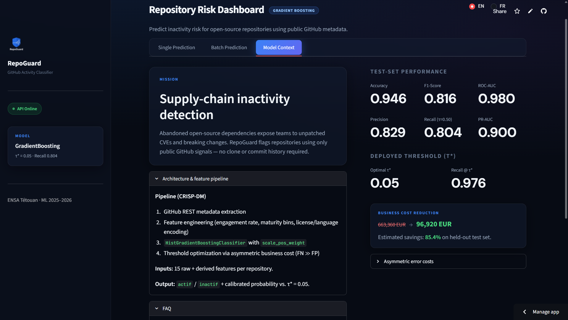Collapse the FAQ expander
Screen dimensions: 568x320
248,308
